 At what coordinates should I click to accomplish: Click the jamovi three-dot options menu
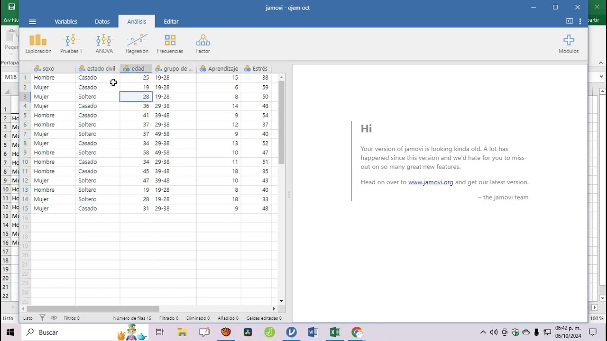(x=580, y=21)
